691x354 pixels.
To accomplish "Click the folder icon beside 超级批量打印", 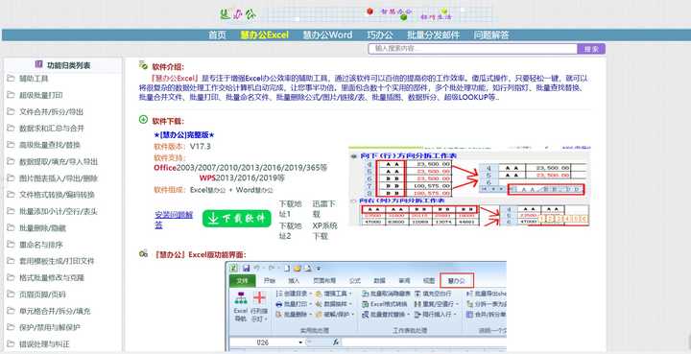I will pos(11,95).
